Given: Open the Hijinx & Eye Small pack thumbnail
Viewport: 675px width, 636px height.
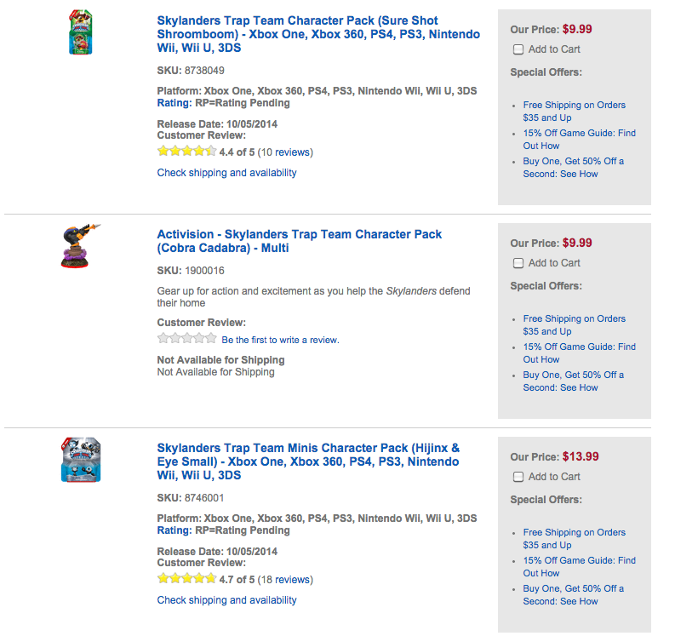Looking at the screenshot, I should pyautogui.click(x=82, y=461).
